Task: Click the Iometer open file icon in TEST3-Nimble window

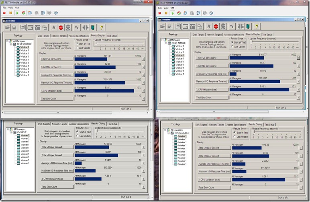Action: pyautogui.click(x=7, y=27)
